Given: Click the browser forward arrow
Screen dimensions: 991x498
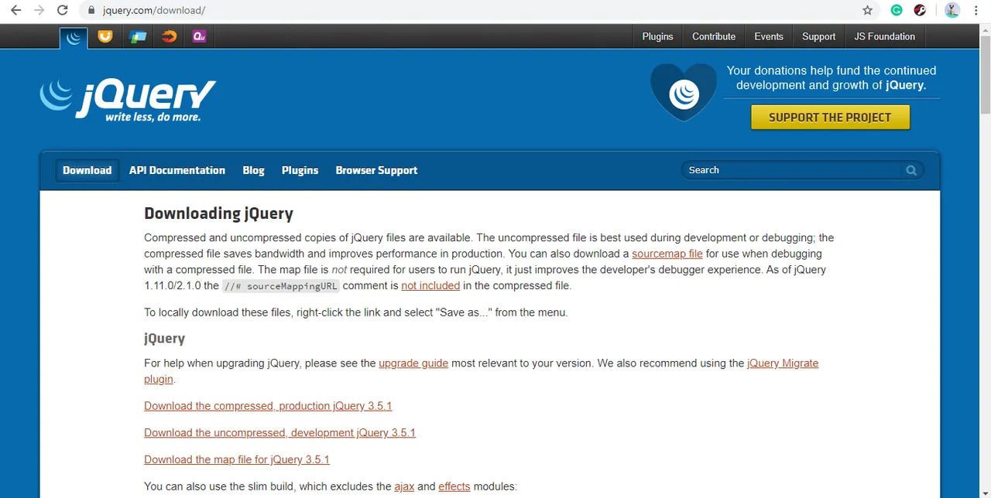Looking at the screenshot, I should [39, 11].
